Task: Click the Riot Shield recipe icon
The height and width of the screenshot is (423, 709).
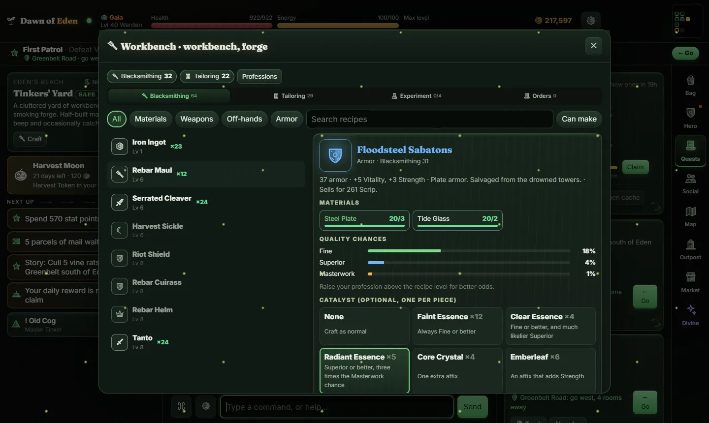Action: (120, 258)
